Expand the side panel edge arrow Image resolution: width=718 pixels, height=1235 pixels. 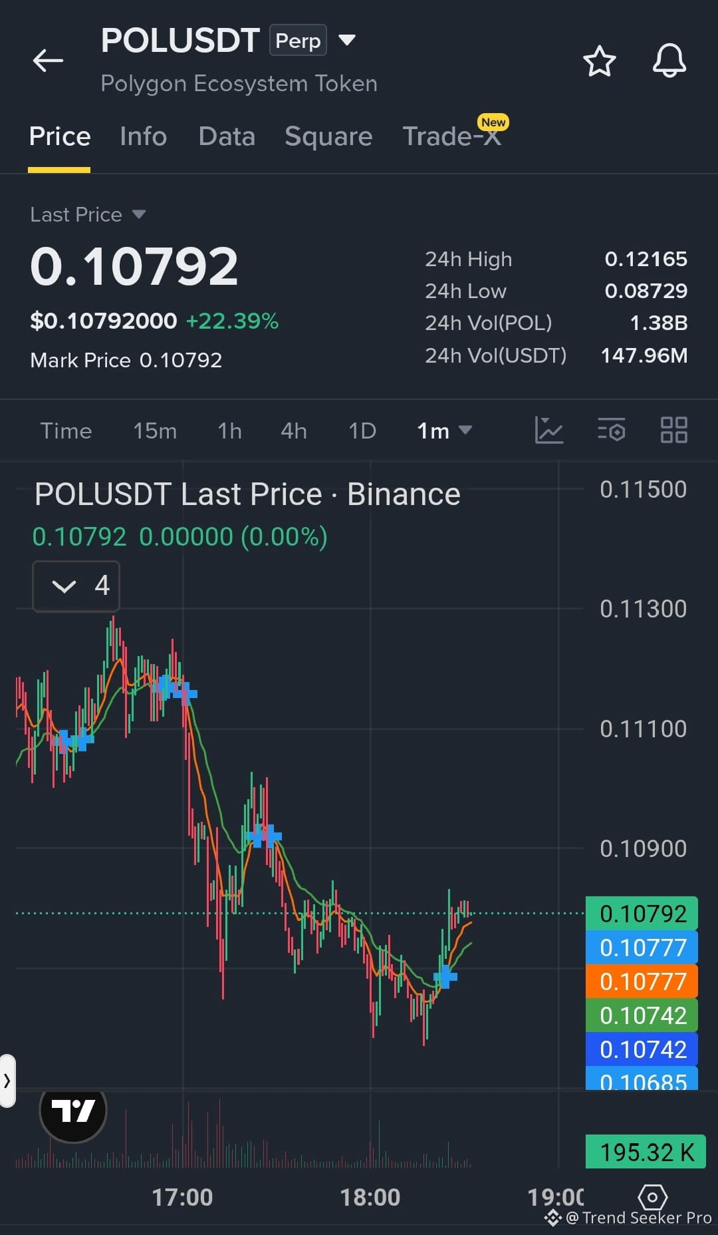(7, 1081)
